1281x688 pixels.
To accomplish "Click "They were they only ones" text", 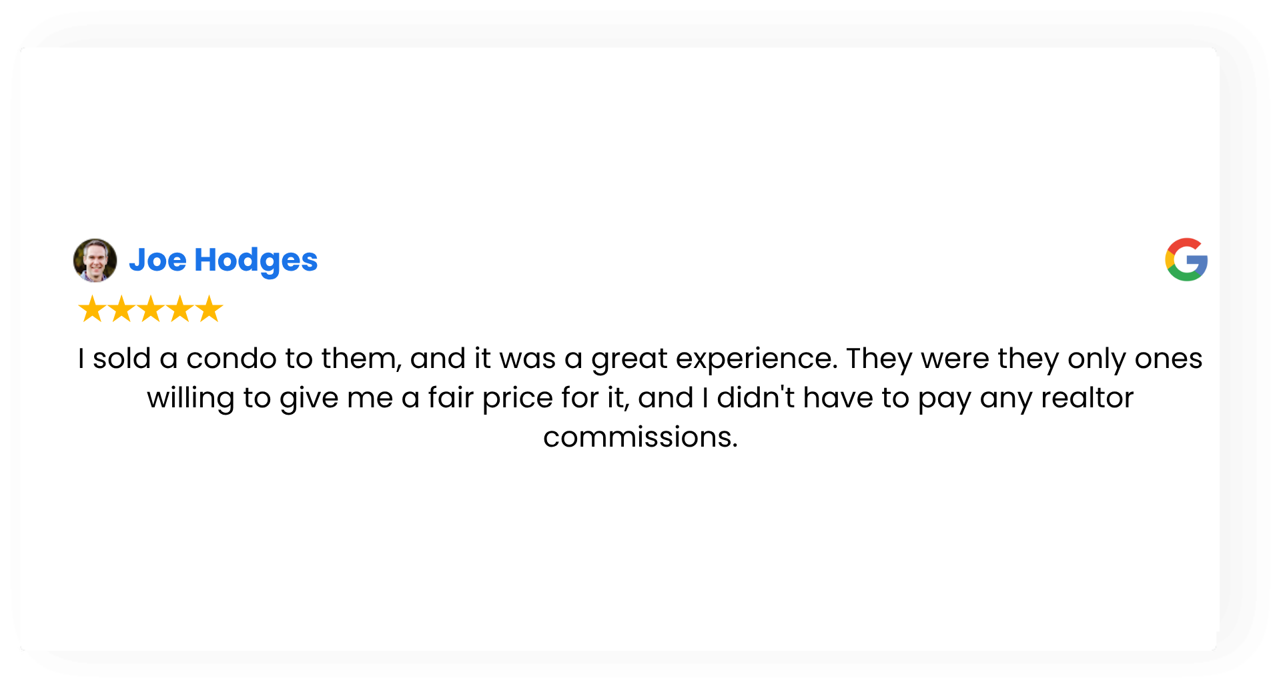I will pyautogui.click(x=1024, y=359).
